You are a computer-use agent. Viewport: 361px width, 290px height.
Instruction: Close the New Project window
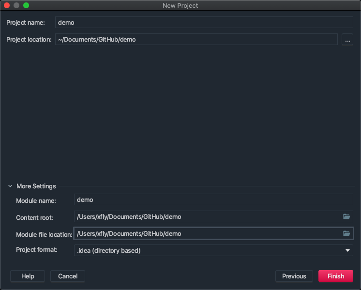7,5
